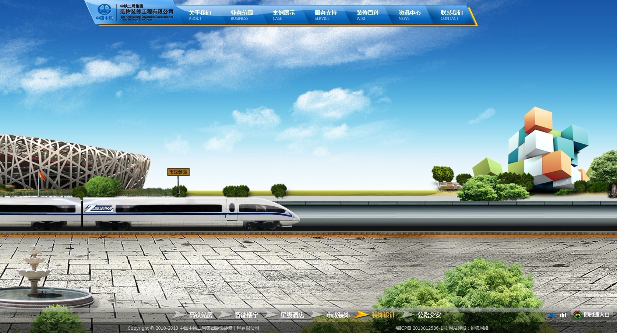Click the colorful M icon of 即时通入口

click(578, 315)
